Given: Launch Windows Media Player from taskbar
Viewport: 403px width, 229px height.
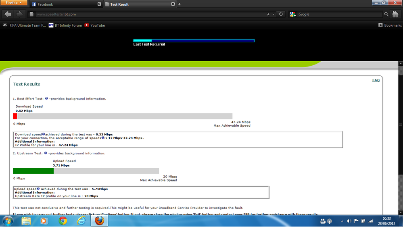Looking at the screenshot, I should [44, 221].
